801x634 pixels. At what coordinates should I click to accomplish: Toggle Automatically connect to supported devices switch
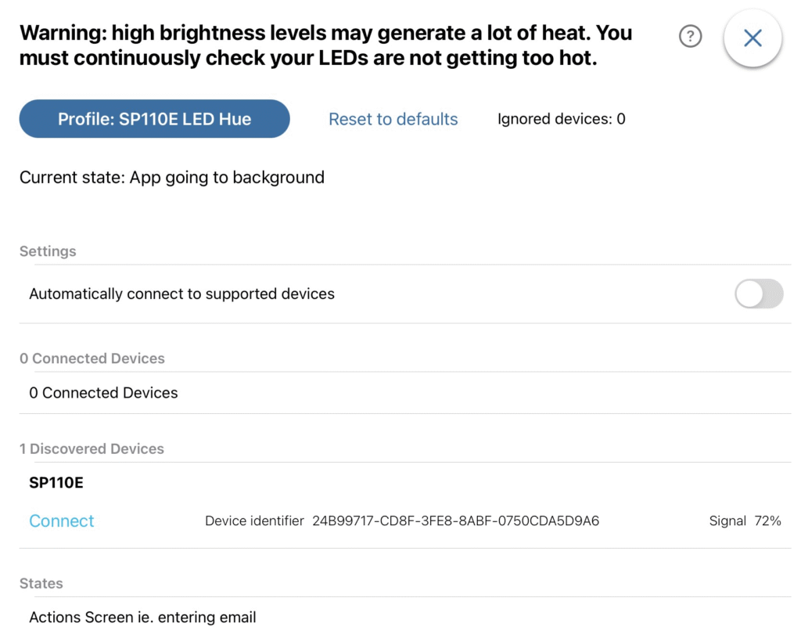pos(759,294)
